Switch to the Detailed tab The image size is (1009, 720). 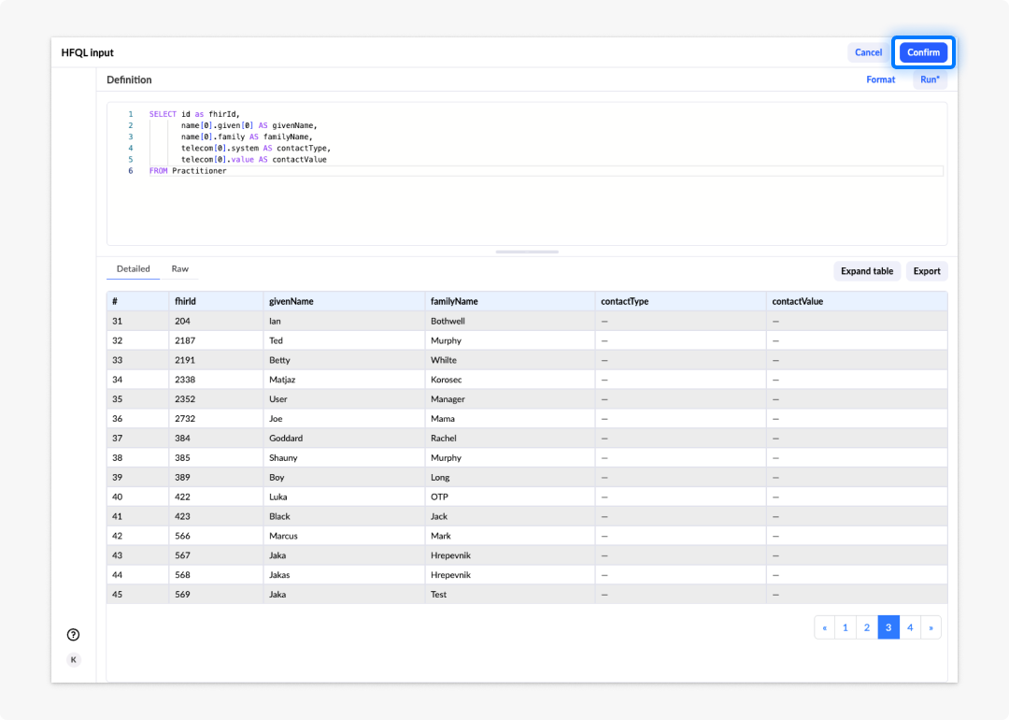134,269
